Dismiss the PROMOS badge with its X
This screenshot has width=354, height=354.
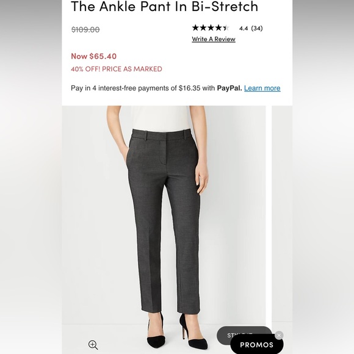pyautogui.click(x=279, y=335)
